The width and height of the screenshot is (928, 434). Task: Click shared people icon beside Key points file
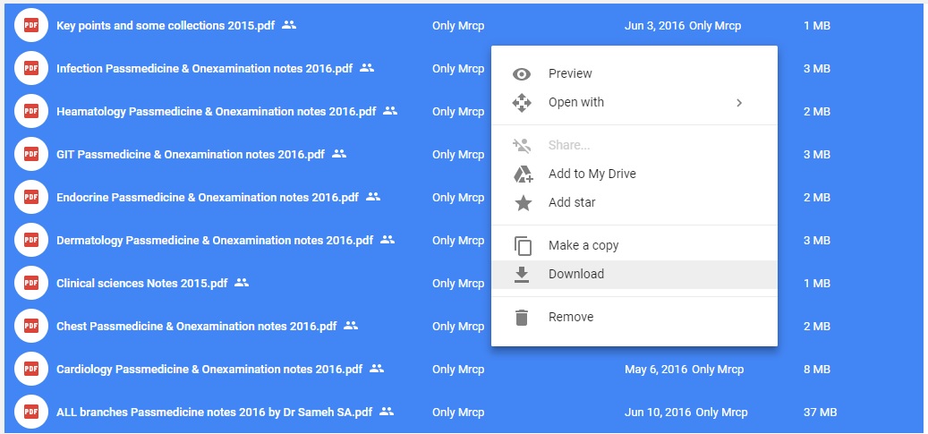coord(289,25)
